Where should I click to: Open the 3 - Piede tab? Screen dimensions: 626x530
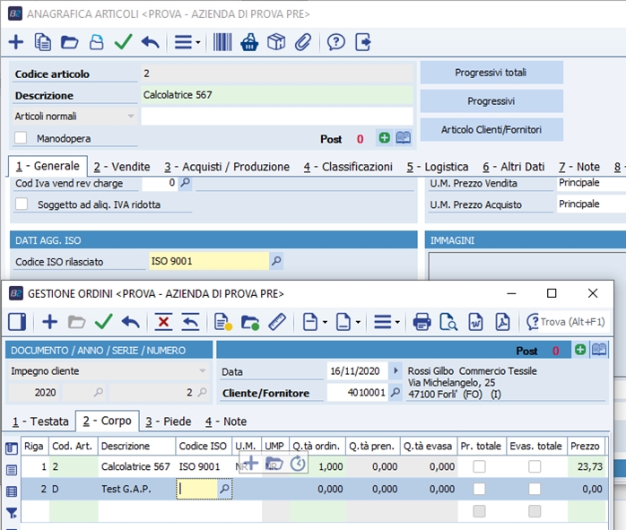tap(170, 421)
